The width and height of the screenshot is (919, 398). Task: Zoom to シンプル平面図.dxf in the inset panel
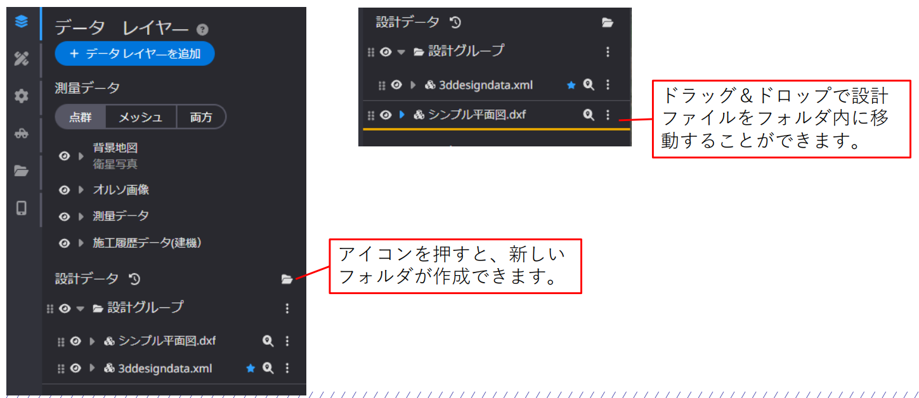coord(589,115)
